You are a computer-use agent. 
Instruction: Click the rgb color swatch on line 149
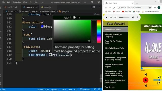coord(50,55)
